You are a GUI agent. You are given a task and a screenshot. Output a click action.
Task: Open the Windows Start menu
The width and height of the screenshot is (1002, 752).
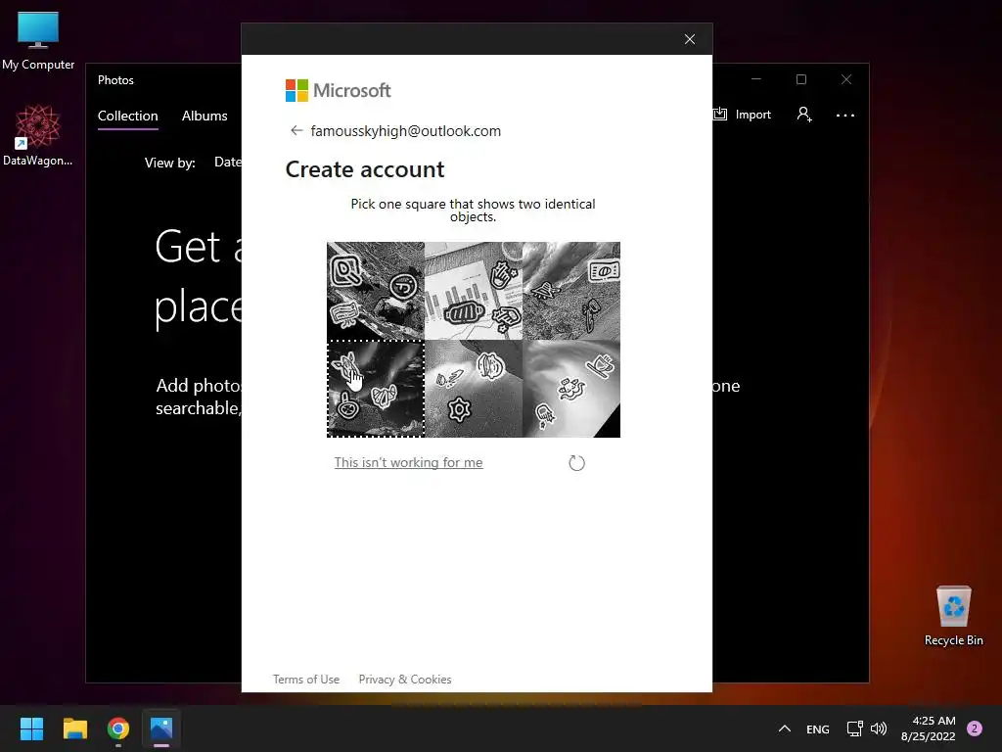pos(31,728)
